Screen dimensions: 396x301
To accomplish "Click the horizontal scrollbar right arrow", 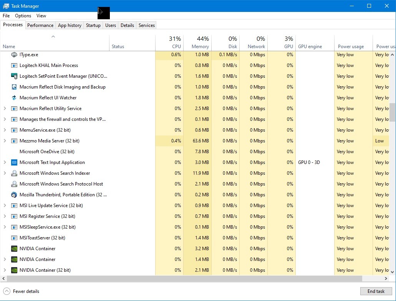I will (386, 278).
